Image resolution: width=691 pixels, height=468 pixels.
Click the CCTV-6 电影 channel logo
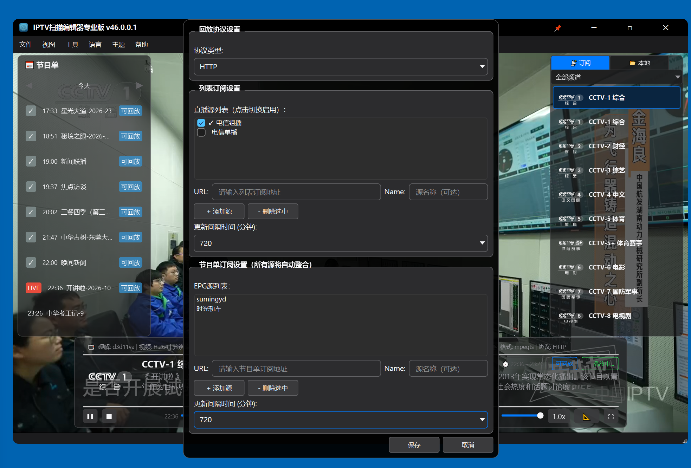pyautogui.click(x=571, y=269)
